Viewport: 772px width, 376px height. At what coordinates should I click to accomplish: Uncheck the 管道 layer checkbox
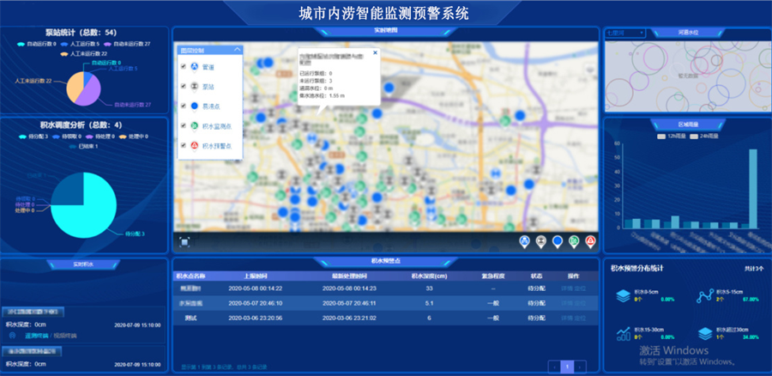[x=184, y=66]
